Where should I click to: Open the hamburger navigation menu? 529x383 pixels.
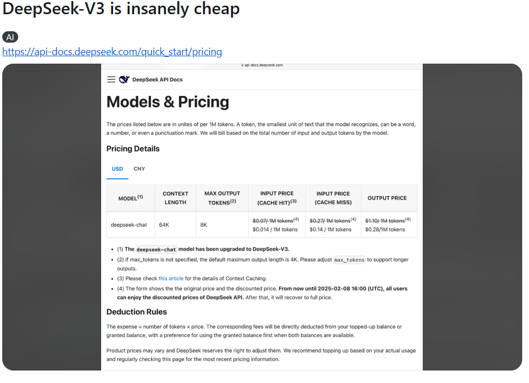tap(111, 80)
